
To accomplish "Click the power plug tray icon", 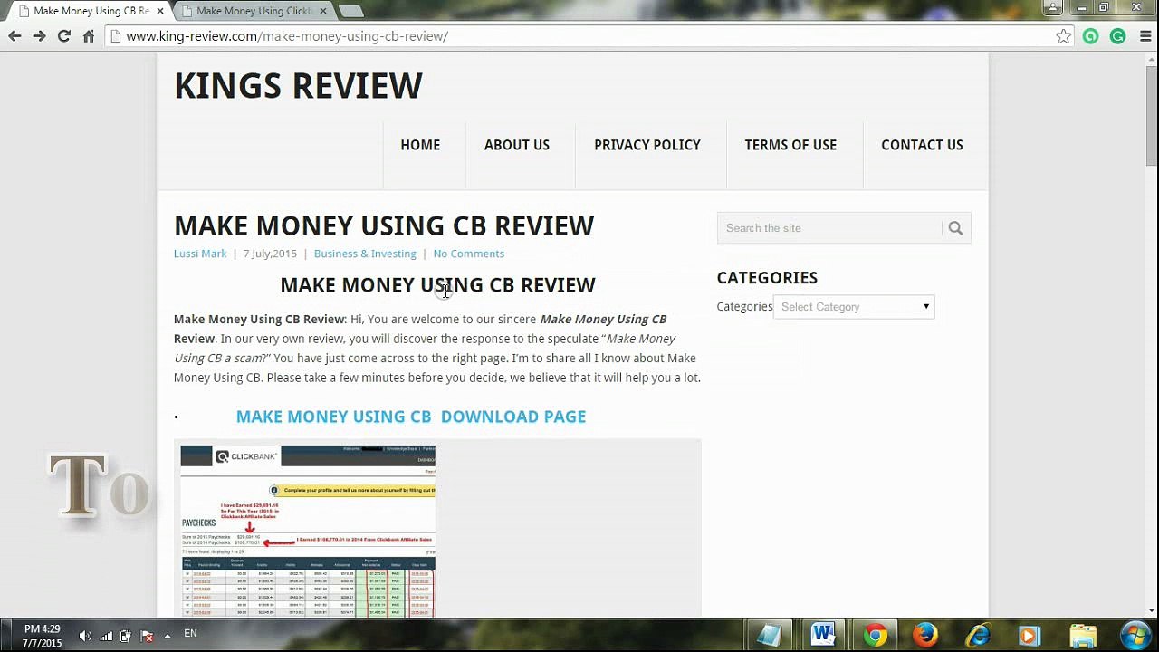I will tap(125, 636).
